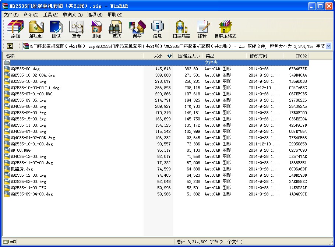This screenshot has height=247, width=335.
Task: Sort by Size (大小) column header
Action: click(158, 56)
